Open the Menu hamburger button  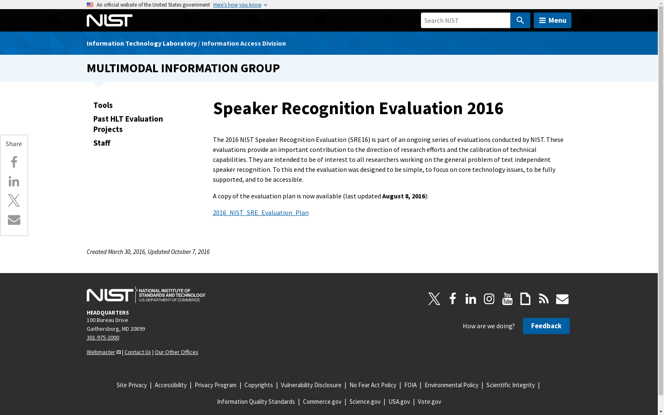(x=552, y=20)
